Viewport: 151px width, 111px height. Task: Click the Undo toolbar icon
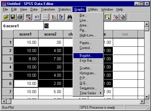[x=37, y=17]
